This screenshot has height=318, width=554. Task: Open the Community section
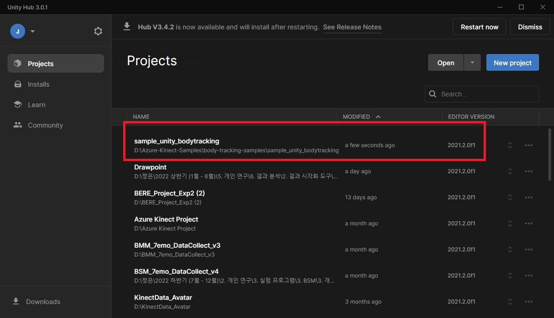coord(56,125)
